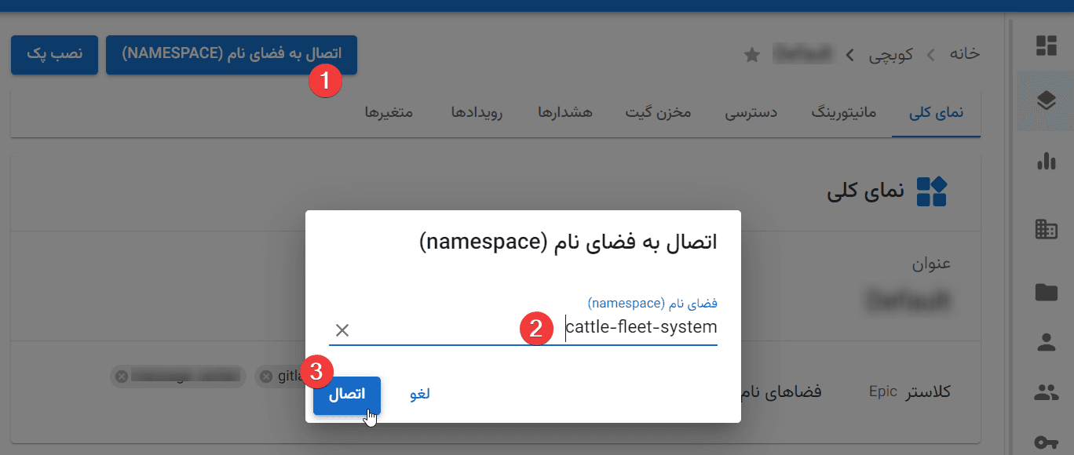The height and width of the screenshot is (455, 1074).
Task: Click the عنوان title label
Action: pos(931,264)
